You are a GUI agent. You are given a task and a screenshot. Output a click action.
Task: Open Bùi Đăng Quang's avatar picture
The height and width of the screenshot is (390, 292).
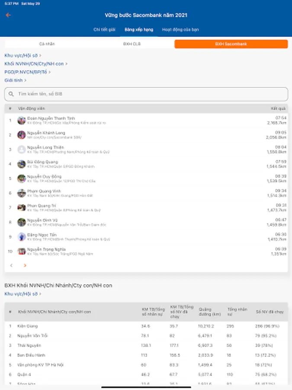(21, 164)
